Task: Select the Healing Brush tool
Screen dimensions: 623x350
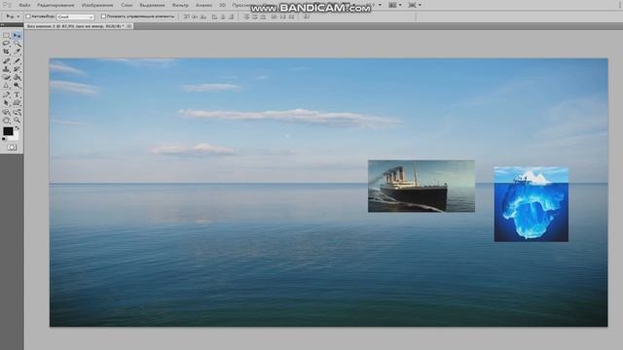Action: click(7, 61)
